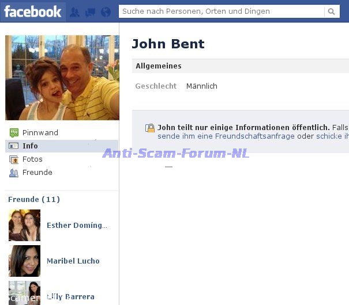This screenshot has height=305, width=349.
Task: Open the Freunde (11) list heading
Action: [34, 200]
